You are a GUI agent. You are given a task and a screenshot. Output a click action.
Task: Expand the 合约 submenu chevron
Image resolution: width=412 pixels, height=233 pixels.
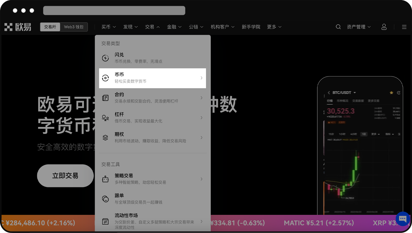(202, 98)
